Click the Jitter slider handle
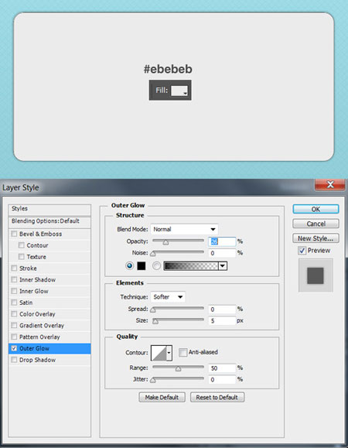This screenshot has height=448, width=348. click(153, 380)
